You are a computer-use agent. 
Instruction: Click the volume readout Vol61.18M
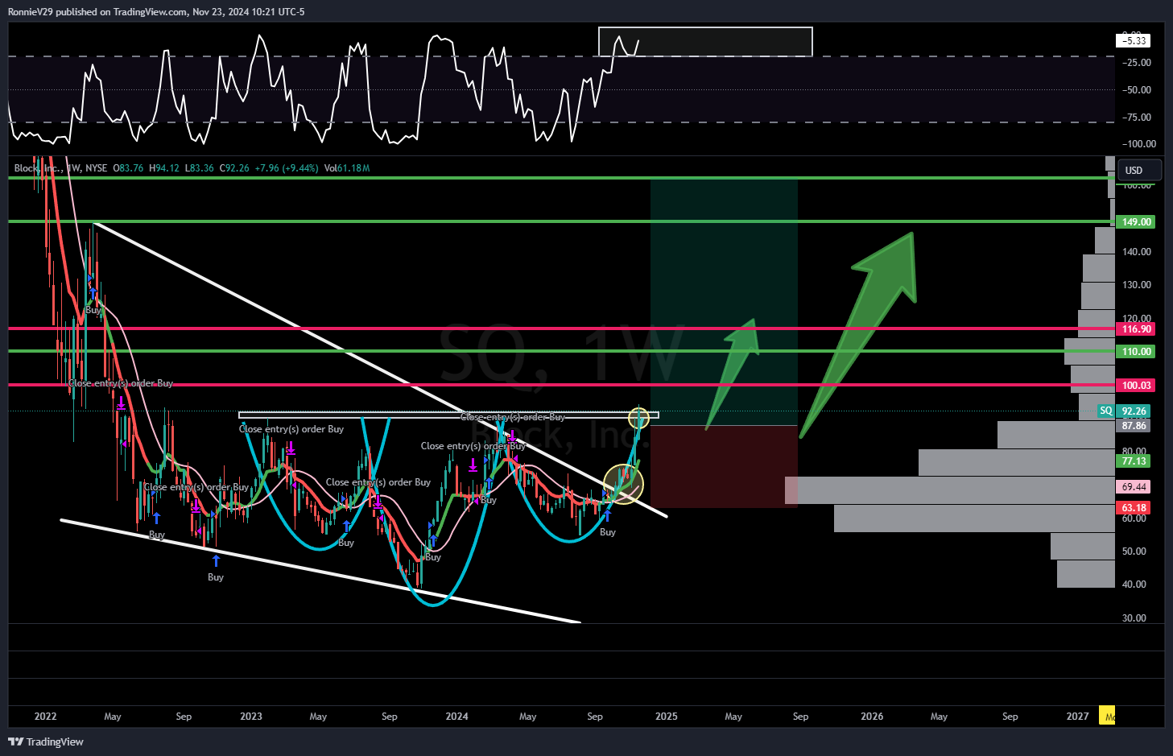click(347, 168)
